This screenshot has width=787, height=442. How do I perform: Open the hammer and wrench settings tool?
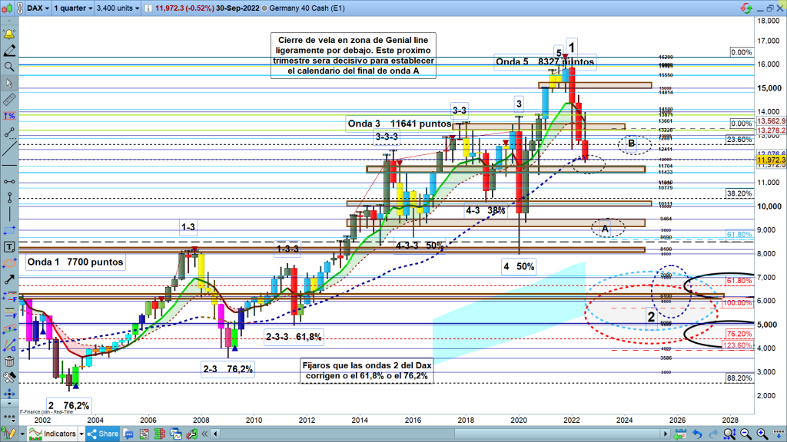(10, 378)
